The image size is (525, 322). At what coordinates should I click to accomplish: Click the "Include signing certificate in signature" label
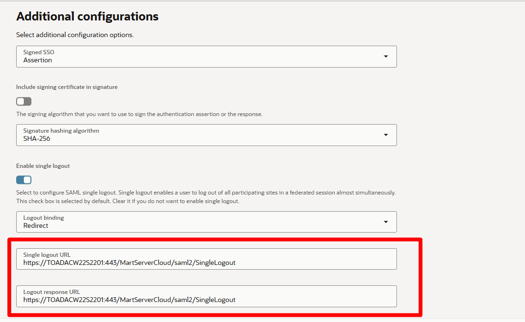pos(67,87)
